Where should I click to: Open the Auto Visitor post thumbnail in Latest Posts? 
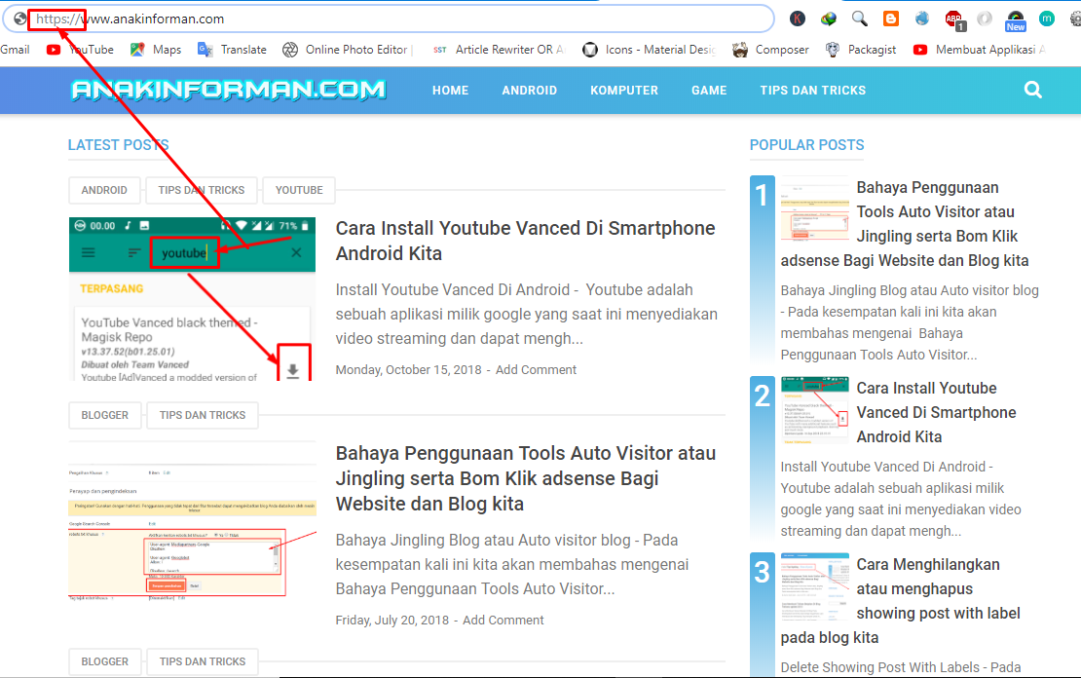(193, 522)
